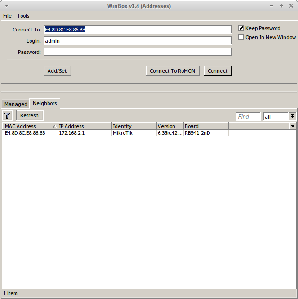Click the Connect To RoMON button
Image resolution: width=298 pixels, height=299 pixels.
coord(173,71)
